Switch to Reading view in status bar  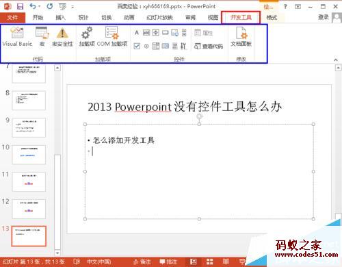226,262
